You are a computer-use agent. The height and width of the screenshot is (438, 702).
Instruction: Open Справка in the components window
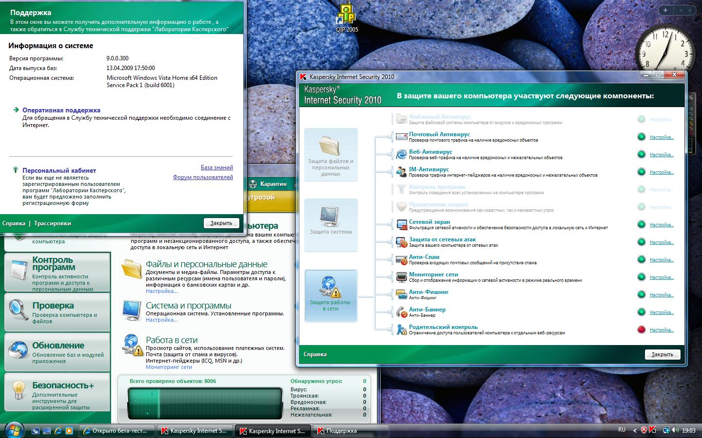click(315, 354)
